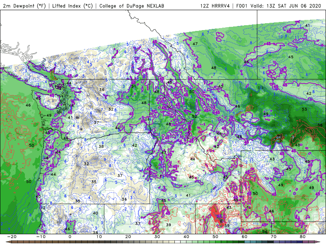Click the blue '12' lifted index contour label

coord(299,26)
